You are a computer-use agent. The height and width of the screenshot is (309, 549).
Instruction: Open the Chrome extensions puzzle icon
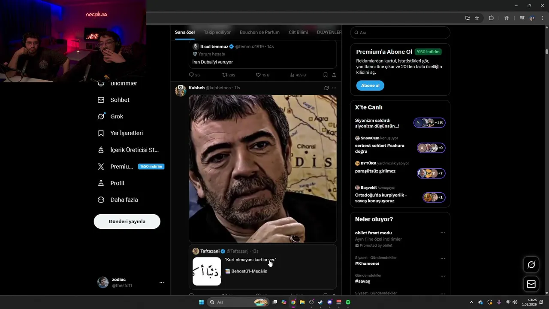click(492, 18)
